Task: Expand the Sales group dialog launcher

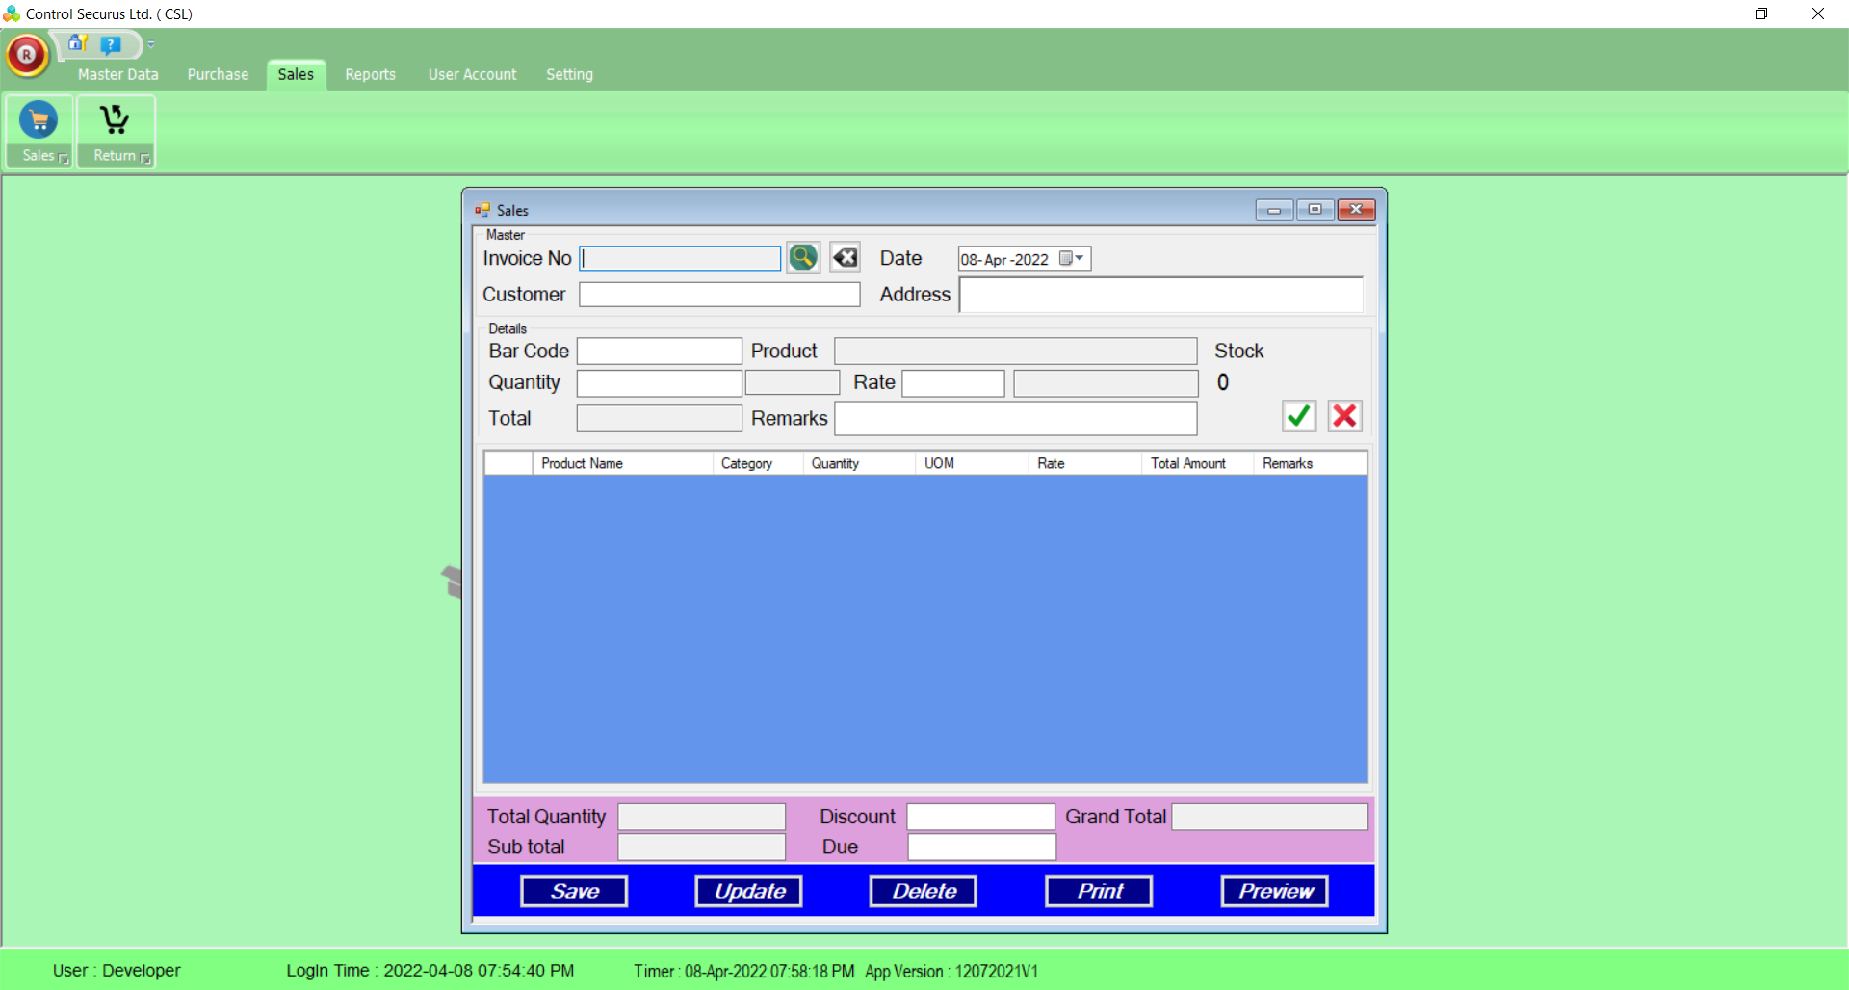Action: [x=64, y=158]
